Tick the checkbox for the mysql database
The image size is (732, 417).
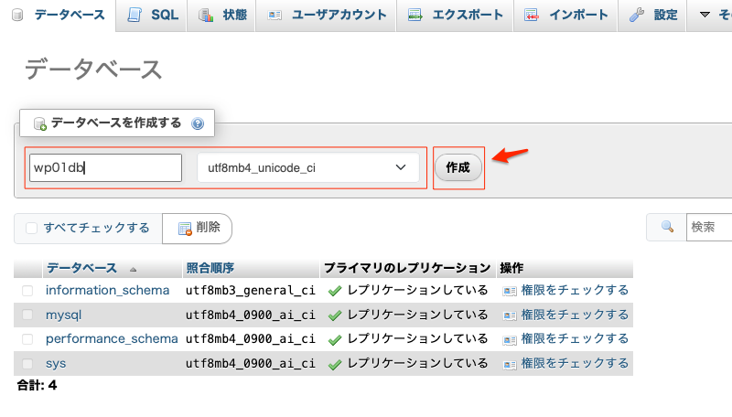tap(27, 315)
